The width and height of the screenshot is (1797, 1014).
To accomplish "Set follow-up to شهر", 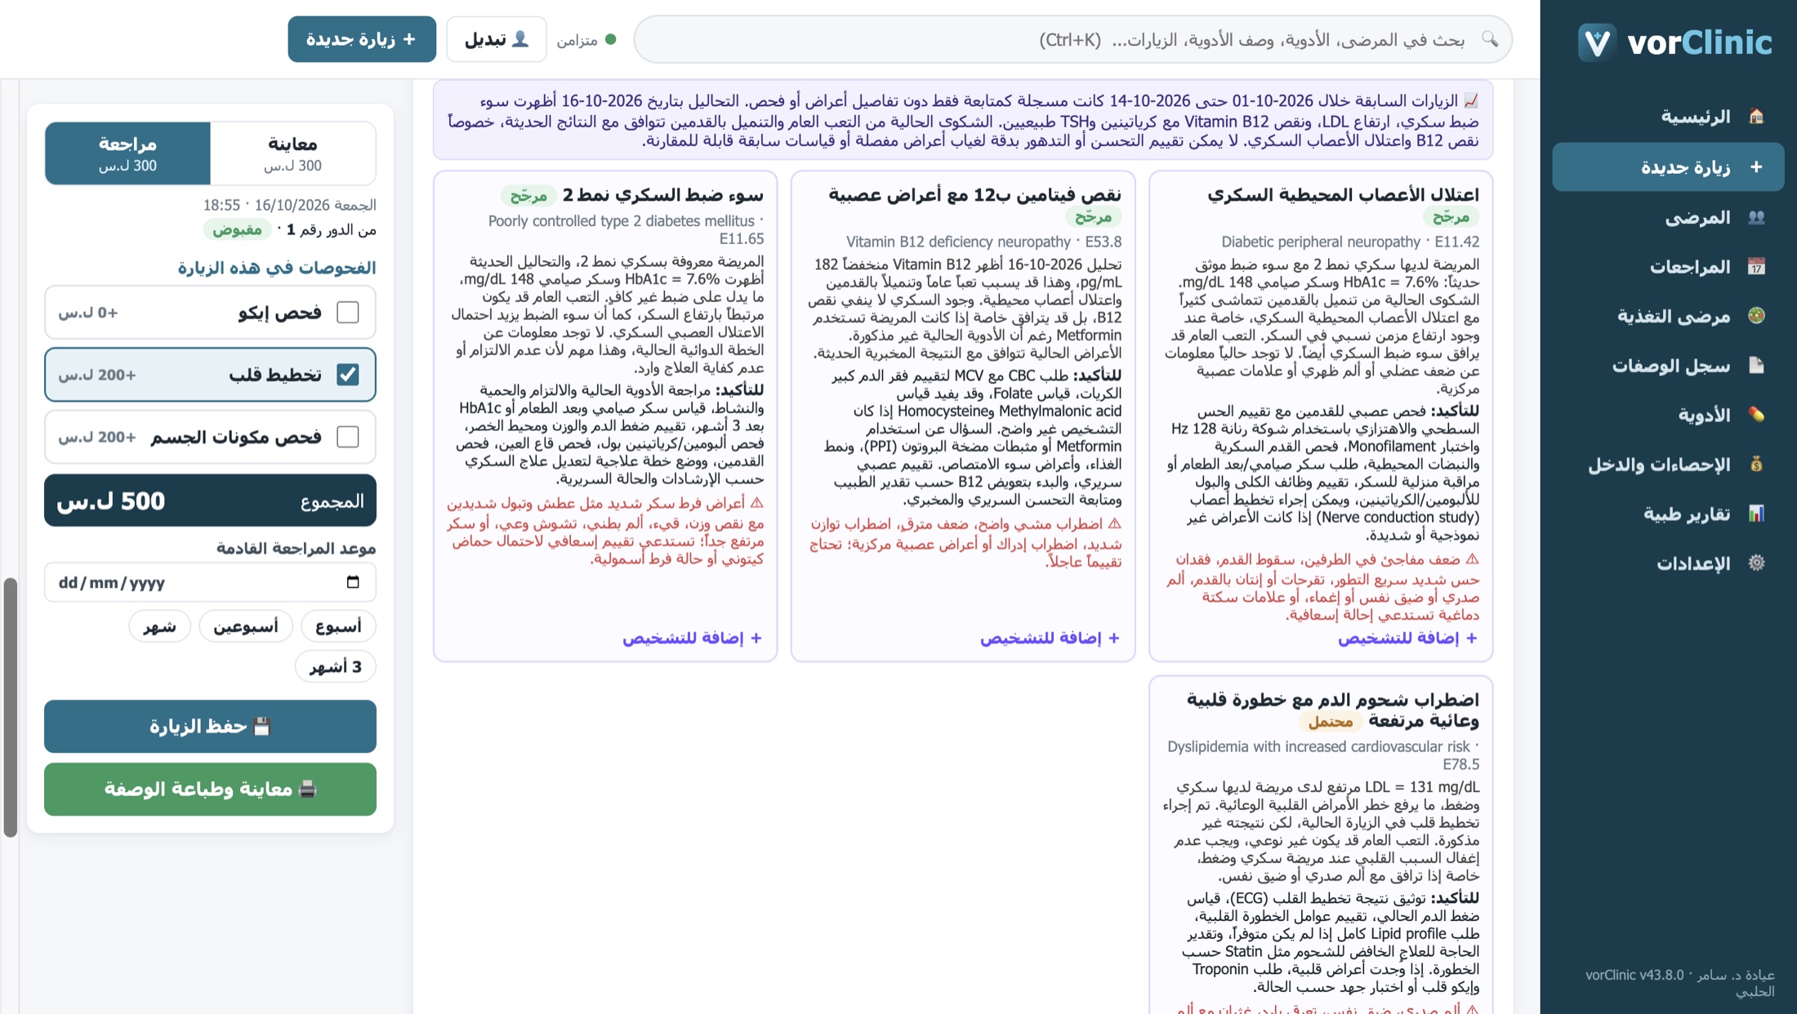I will [159, 626].
